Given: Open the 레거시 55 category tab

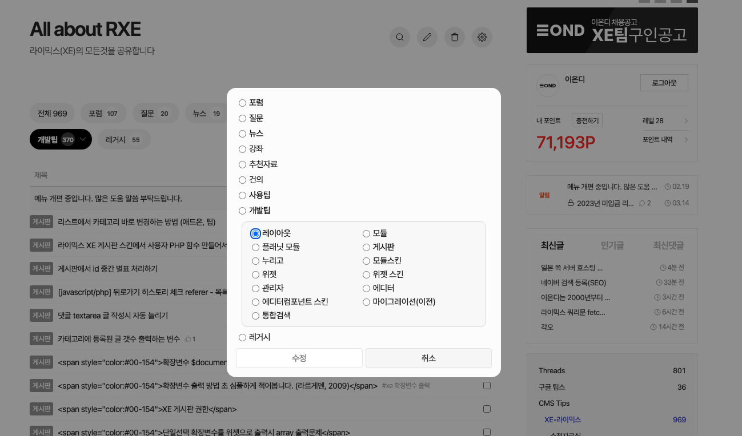Looking at the screenshot, I should pyautogui.click(x=124, y=139).
